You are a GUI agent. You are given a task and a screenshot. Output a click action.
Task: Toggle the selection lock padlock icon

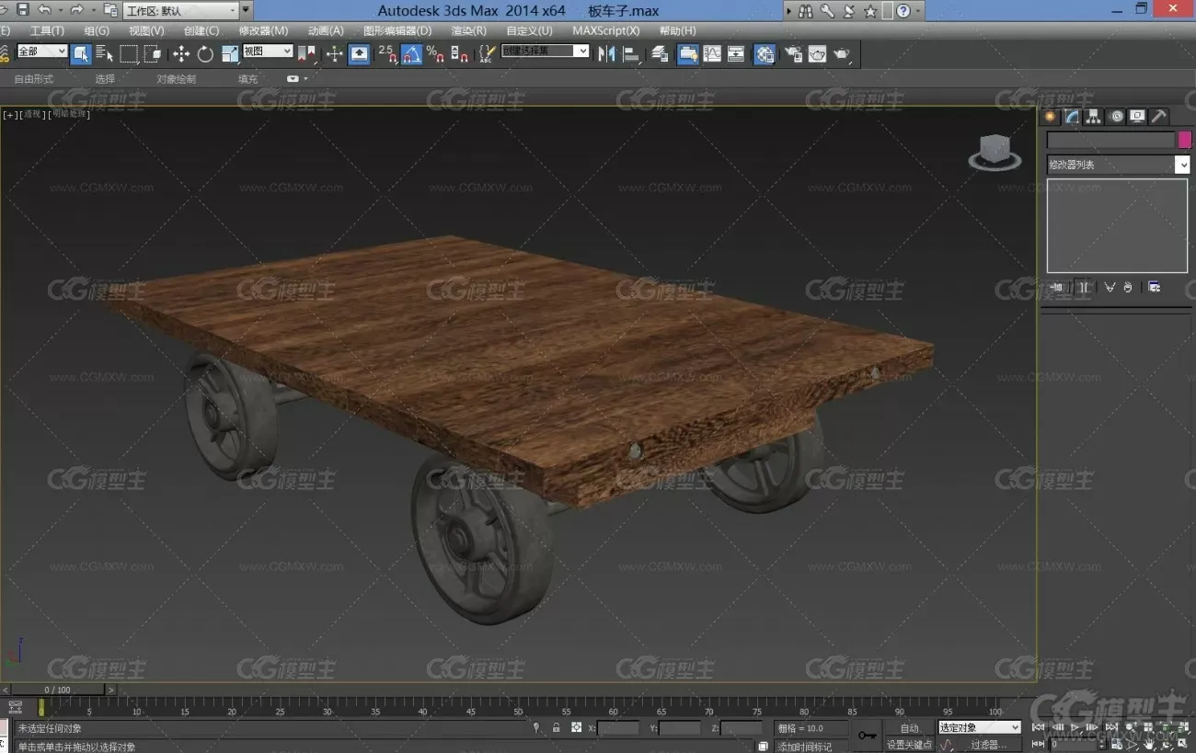coord(556,727)
